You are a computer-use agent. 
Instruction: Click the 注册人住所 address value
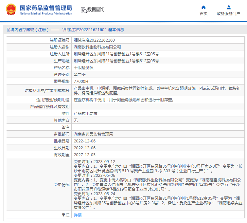point(116,54)
